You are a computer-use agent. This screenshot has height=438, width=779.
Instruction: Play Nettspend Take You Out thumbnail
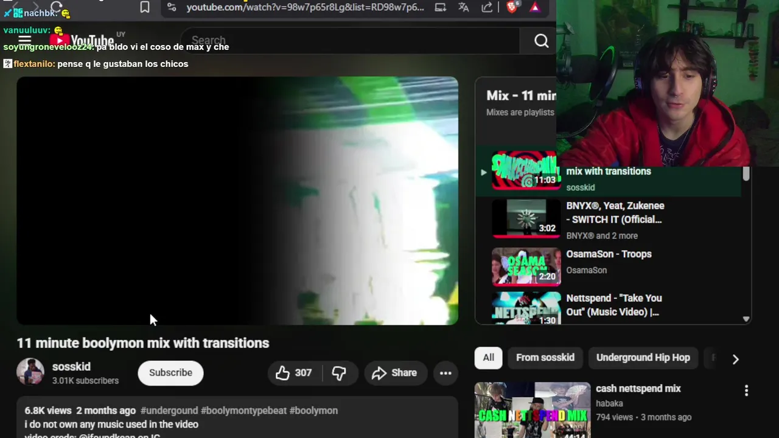pos(526,309)
